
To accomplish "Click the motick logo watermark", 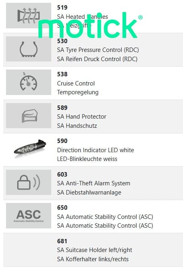I will [90, 25].
